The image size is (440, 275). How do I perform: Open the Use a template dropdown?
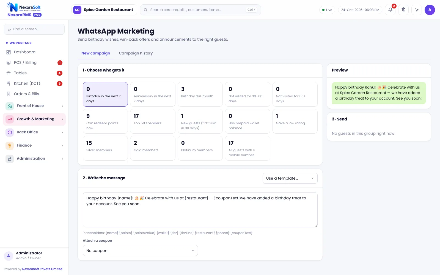coord(290,178)
